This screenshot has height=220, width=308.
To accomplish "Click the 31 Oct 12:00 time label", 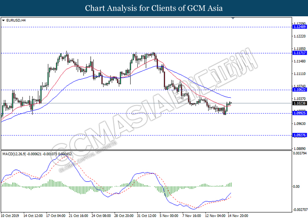I will 147,216.
